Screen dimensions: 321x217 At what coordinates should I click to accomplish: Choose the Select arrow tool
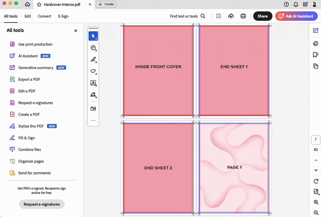coord(93,36)
